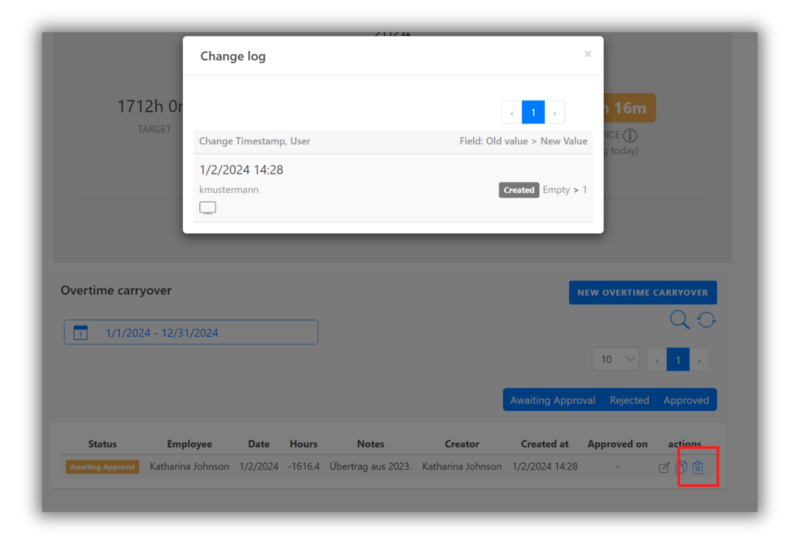Toggle the Approved filter

(x=686, y=400)
